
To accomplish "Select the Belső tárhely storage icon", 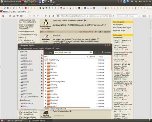I will tap(47, 60).
